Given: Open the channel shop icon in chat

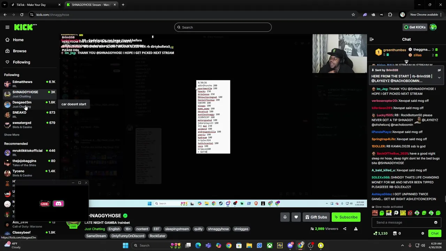Looking at the screenshot, I should point(395,233).
